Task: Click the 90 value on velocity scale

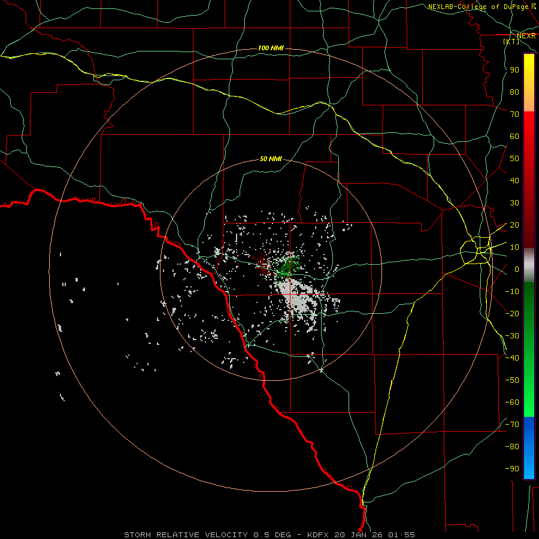Action: 514,70
